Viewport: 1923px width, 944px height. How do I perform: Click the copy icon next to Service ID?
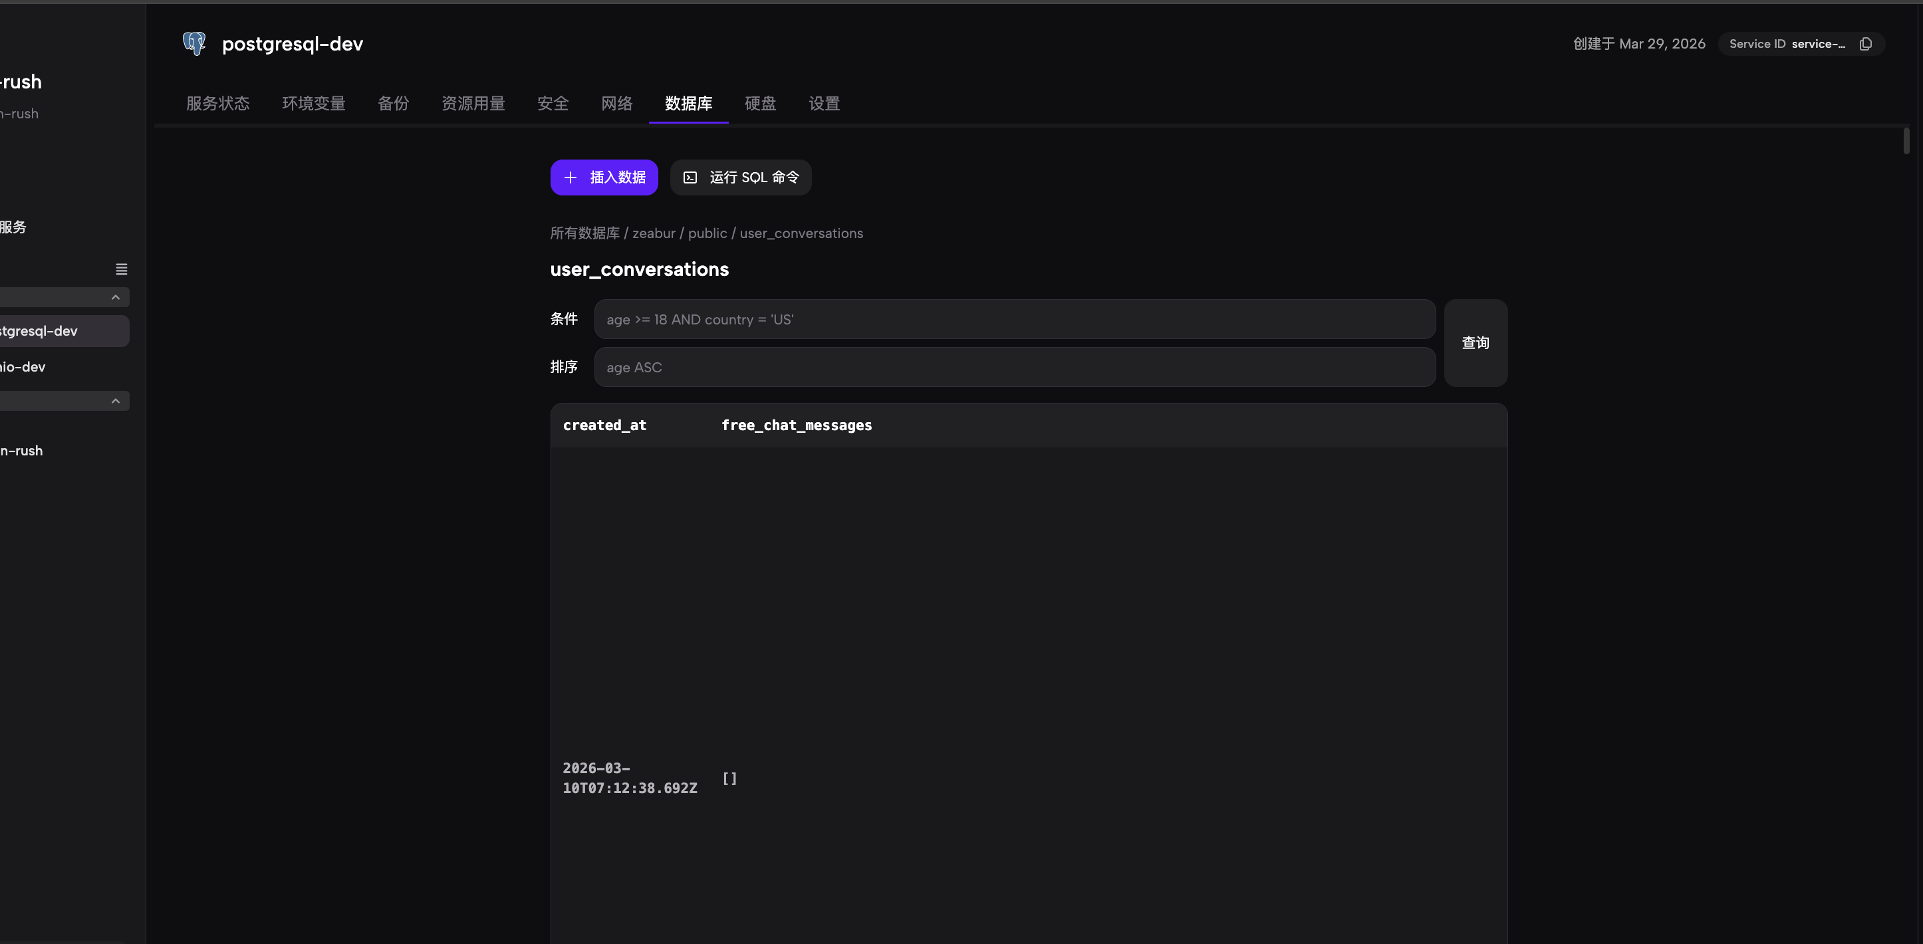[1866, 43]
